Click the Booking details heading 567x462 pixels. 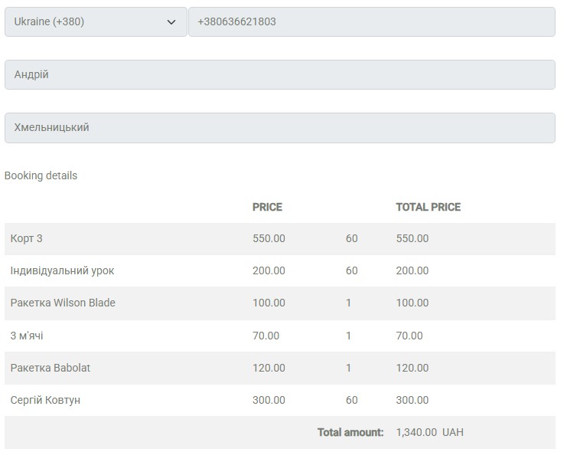point(41,175)
